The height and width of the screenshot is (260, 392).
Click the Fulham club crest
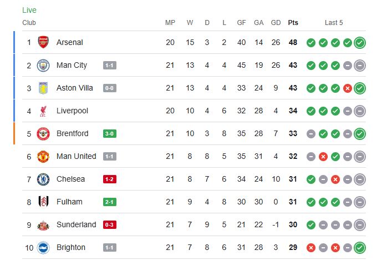tap(43, 202)
